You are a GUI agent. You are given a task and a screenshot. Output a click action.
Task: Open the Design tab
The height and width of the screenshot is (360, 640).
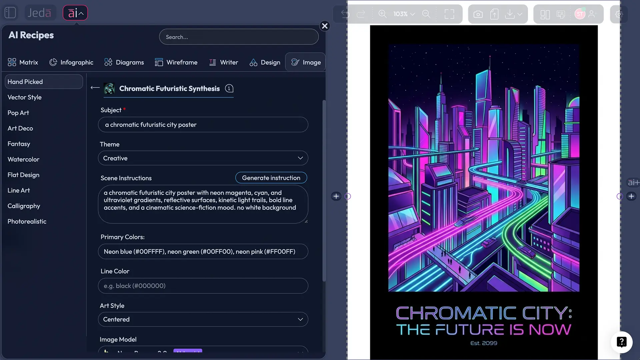[x=265, y=62]
